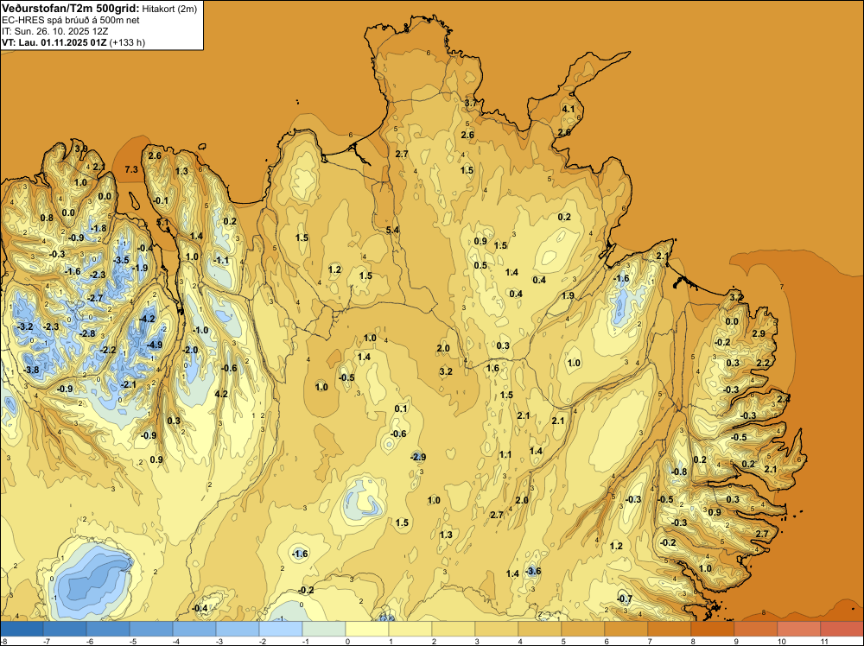Viewport: 864px width, 646px height.
Task: Click the 5.4 temperature value
Action: (x=392, y=230)
